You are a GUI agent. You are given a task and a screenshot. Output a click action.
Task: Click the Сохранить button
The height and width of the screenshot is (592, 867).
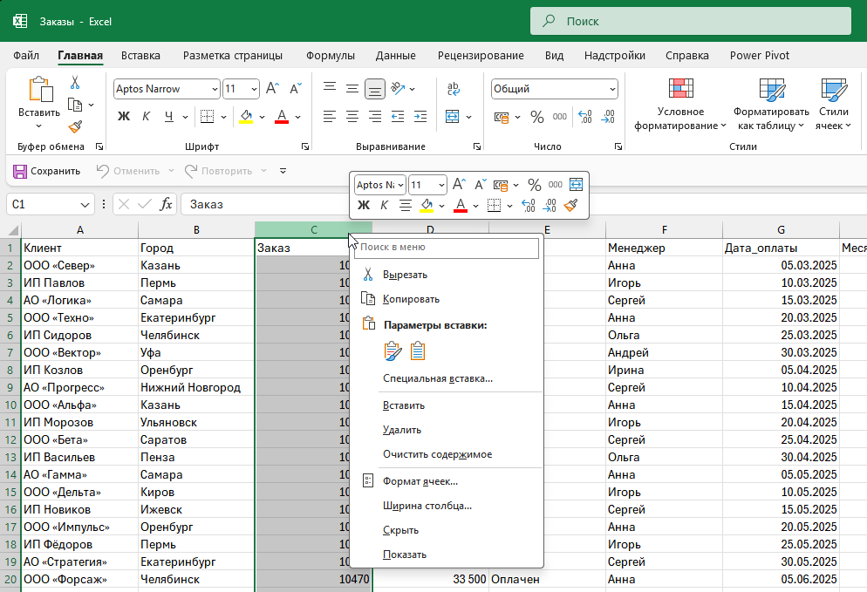coord(47,171)
